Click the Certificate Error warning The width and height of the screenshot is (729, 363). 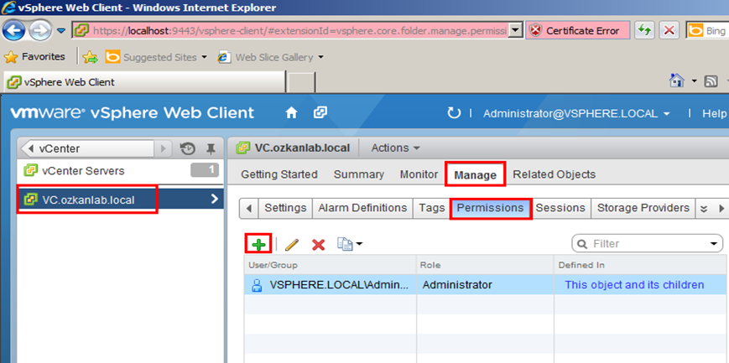577,31
